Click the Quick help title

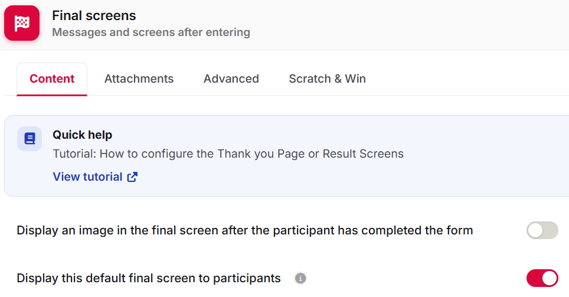coord(83,135)
